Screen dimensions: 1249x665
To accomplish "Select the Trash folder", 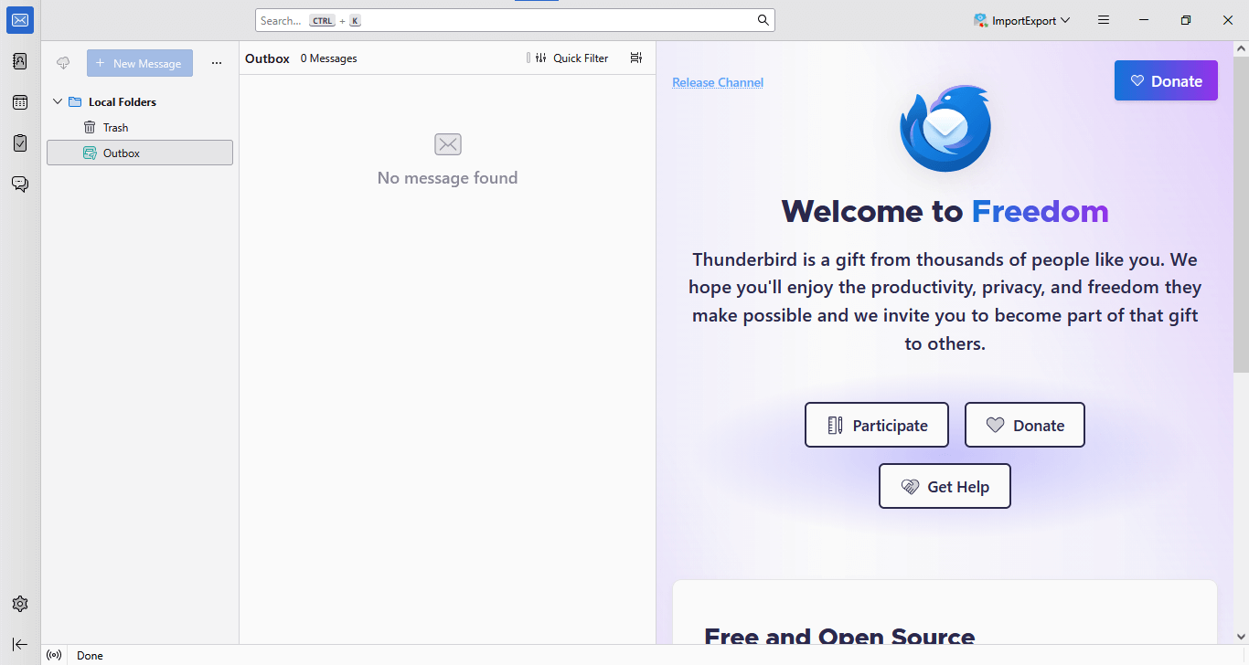I will [115, 128].
